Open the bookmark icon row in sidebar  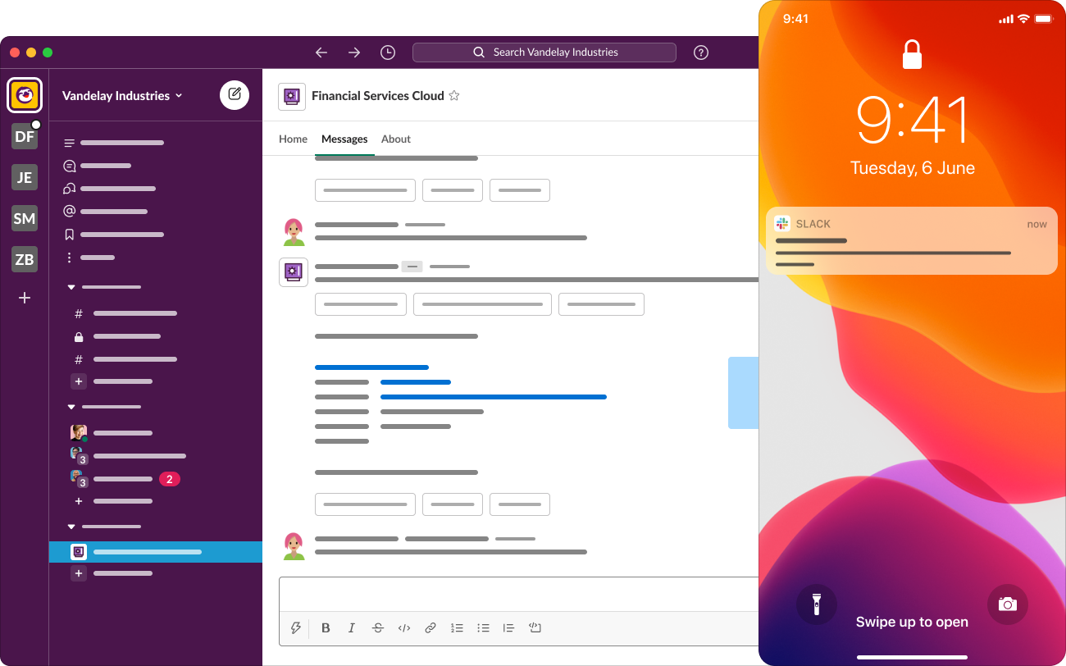point(114,235)
